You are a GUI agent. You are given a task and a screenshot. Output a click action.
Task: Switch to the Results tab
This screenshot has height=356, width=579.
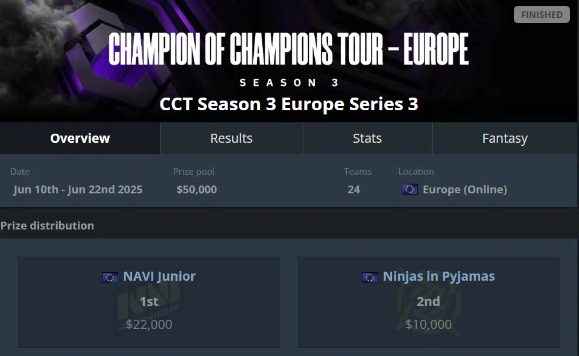coord(232,139)
